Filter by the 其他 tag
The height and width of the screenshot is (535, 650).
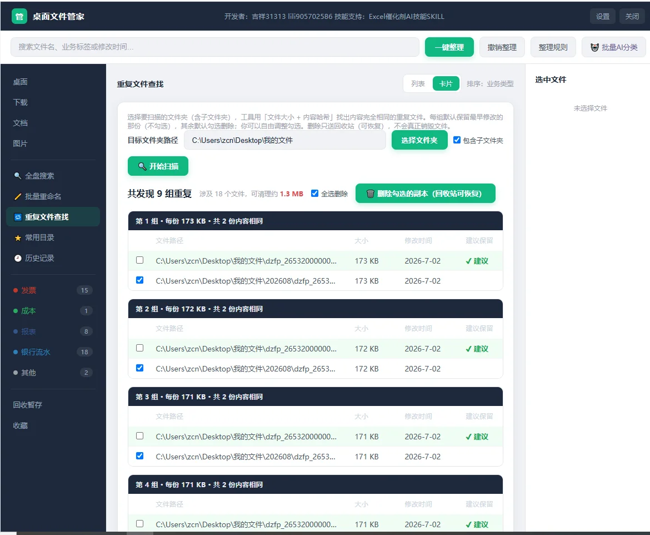[53, 373]
